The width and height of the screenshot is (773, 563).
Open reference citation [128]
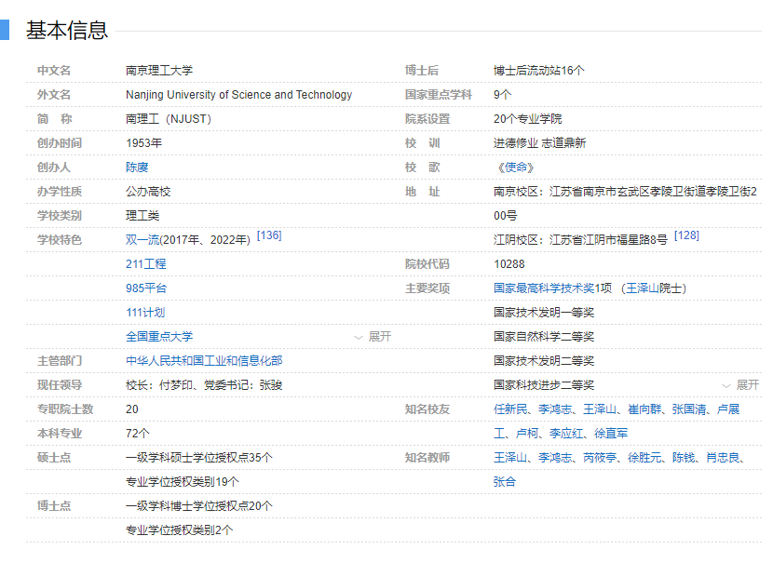point(686,235)
